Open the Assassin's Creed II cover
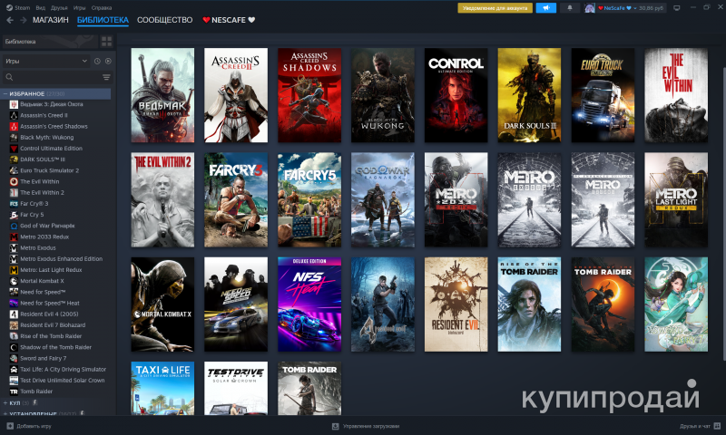The height and width of the screenshot is (435, 726). (236, 95)
